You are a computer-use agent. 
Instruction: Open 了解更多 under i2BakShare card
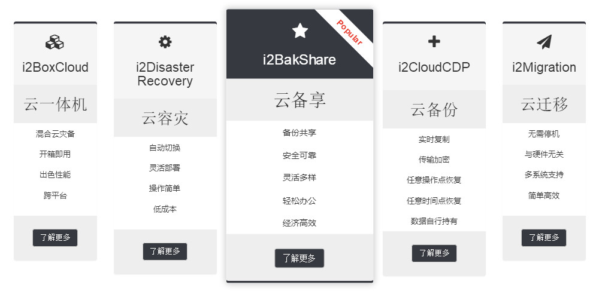[x=300, y=258]
